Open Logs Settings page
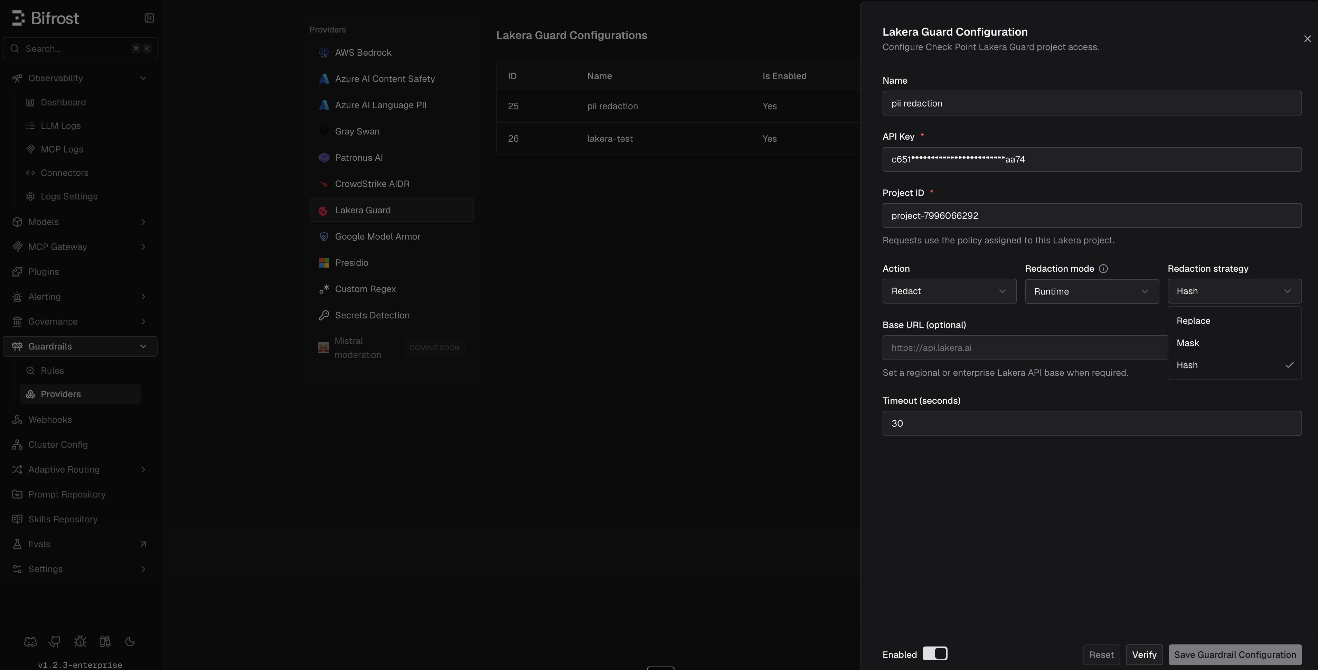The height and width of the screenshot is (670, 1318). [80, 197]
